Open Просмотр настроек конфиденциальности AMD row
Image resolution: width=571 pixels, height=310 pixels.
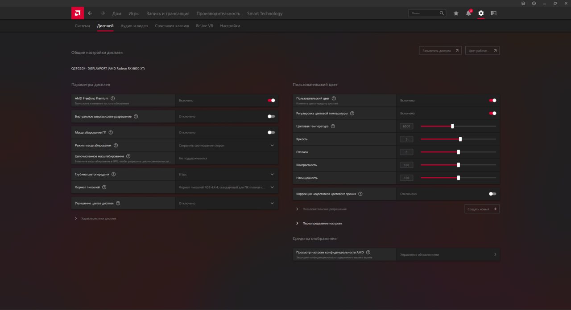(x=396, y=254)
